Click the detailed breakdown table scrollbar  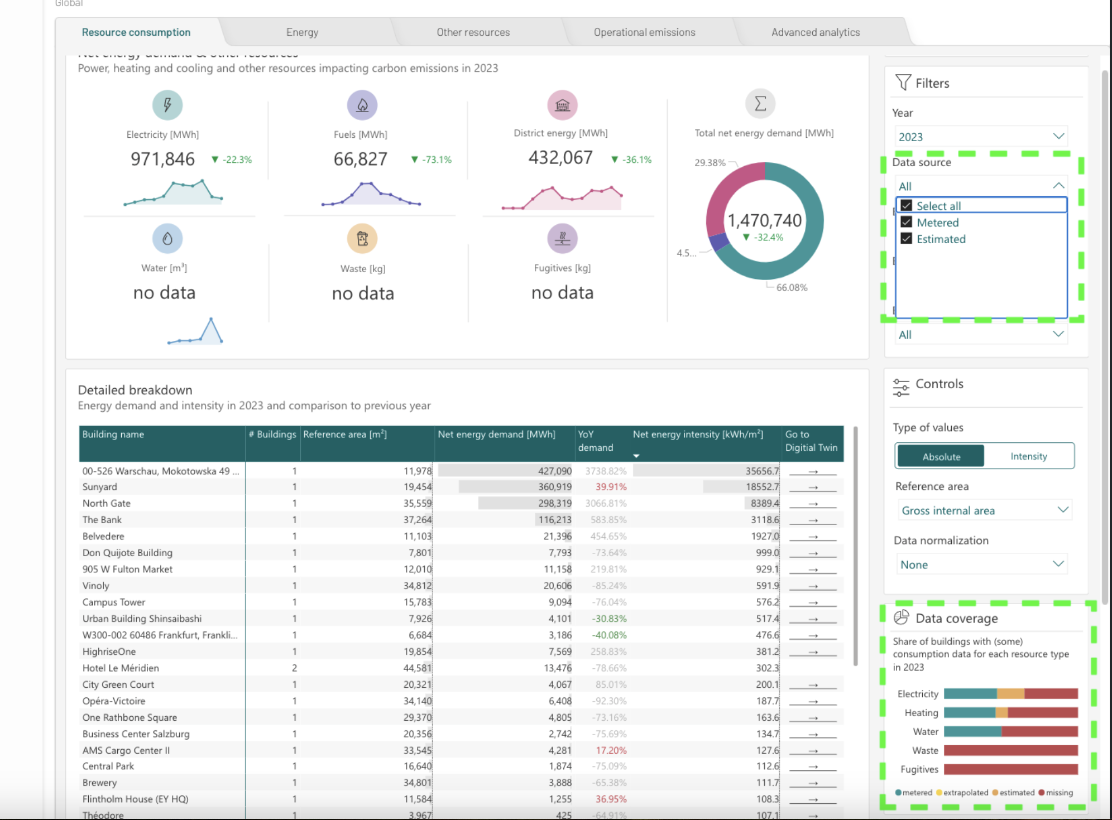tap(855, 547)
